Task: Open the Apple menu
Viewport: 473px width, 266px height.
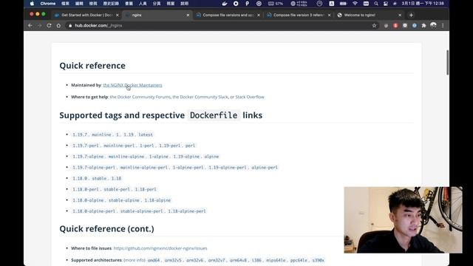Action: pos(33,4)
